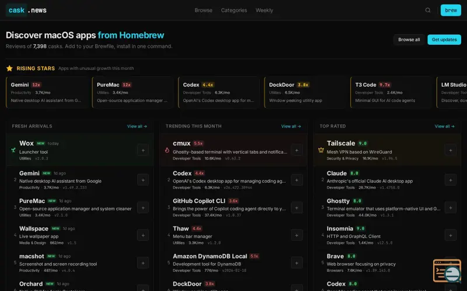Add macshot with plus icon
Viewport: 467px width, 291px height.
pos(143,263)
